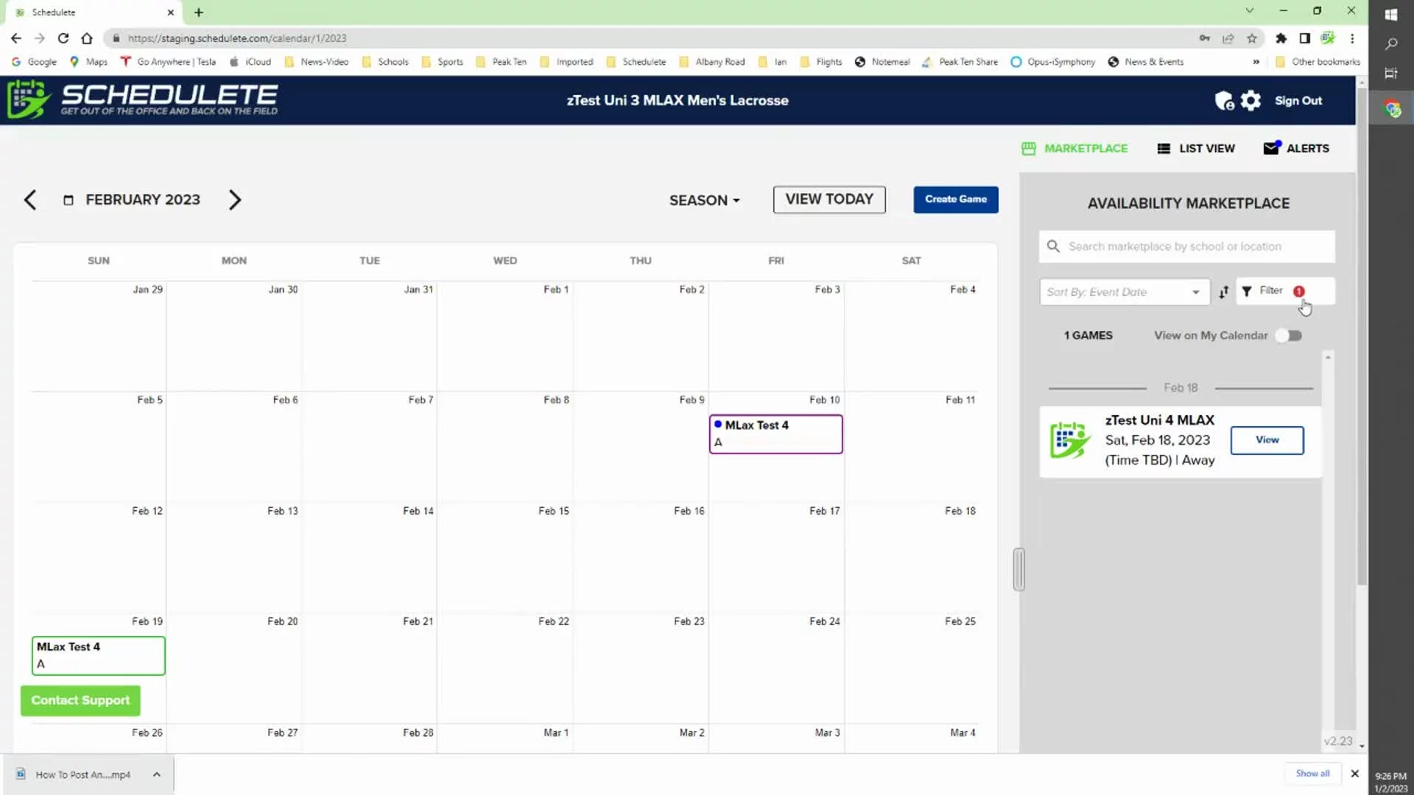Open the MLax Test 4 event on Feb 10
The height and width of the screenshot is (795, 1414).
click(x=775, y=434)
